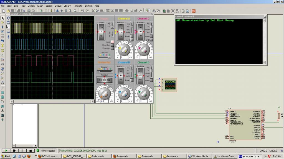Toggle Channel A Invert button
The image size is (284, 159).
[132, 36]
